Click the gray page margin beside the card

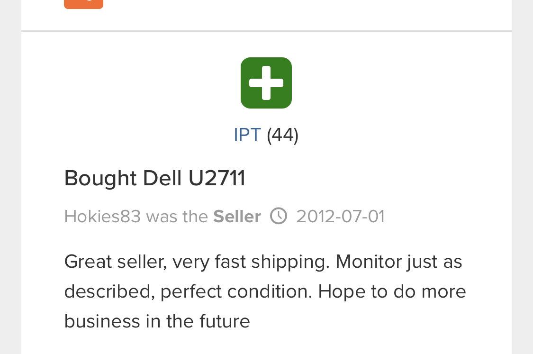pyautogui.click(x=522, y=190)
